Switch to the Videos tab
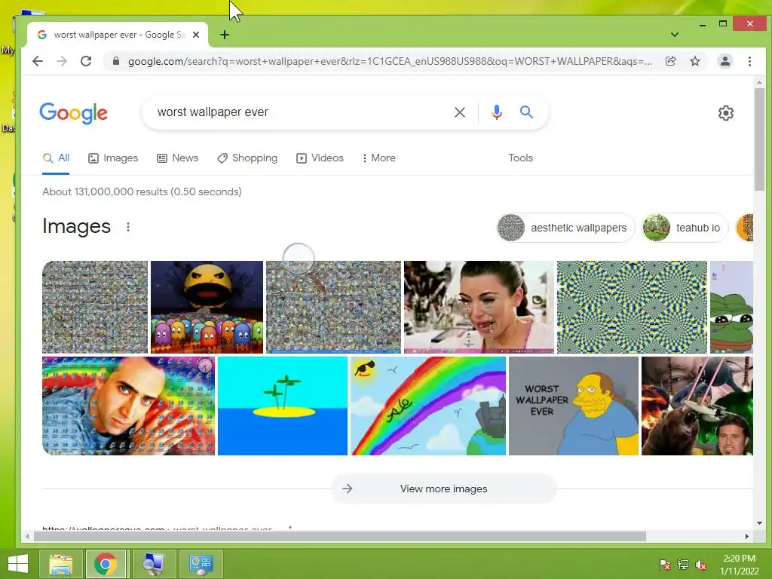772x579 pixels. [x=320, y=158]
